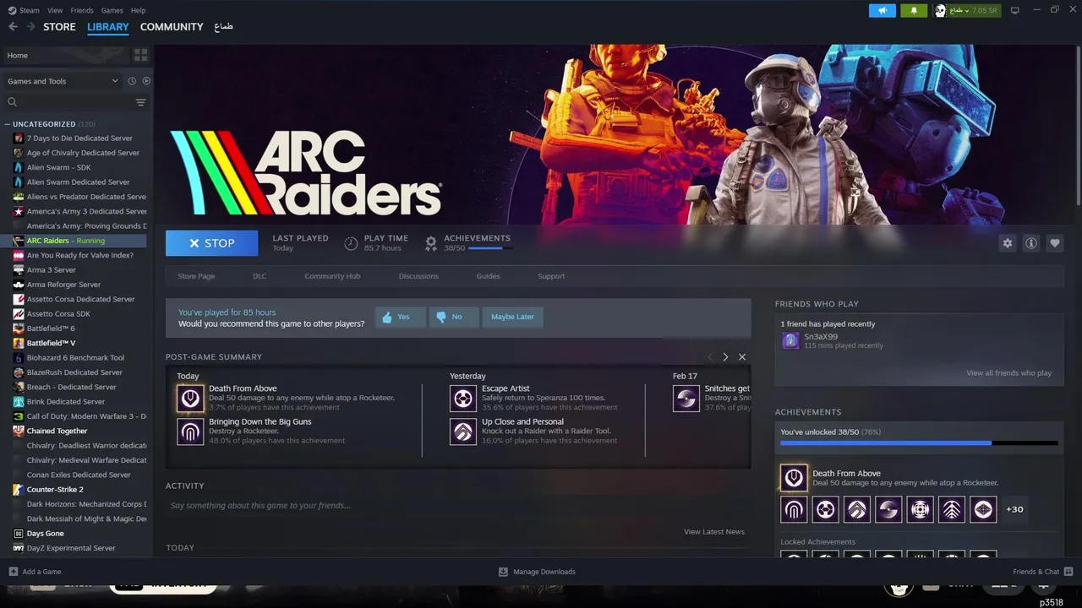Click the library search magnifier
The image size is (1082, 608).
click(13, 102)
